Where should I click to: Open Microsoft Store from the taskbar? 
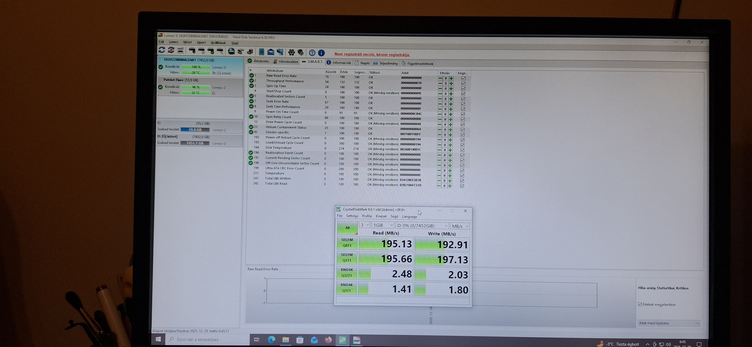click(x=300, y=340)
